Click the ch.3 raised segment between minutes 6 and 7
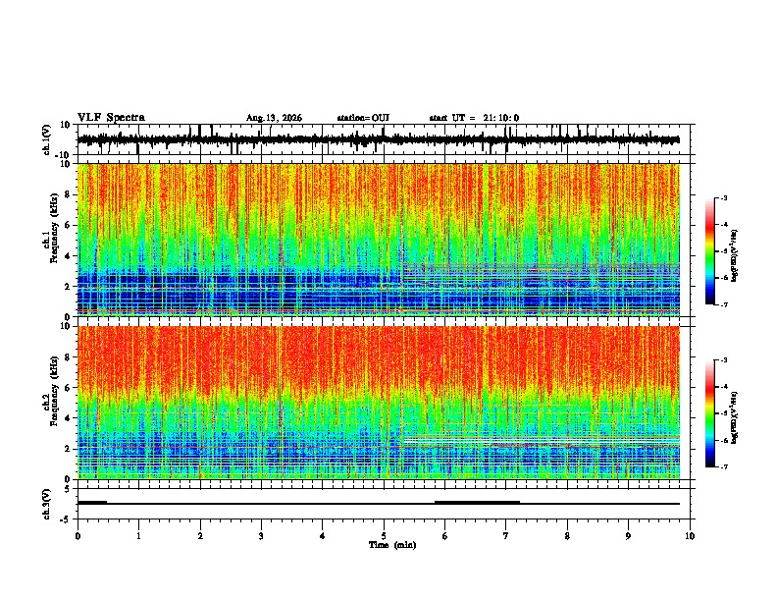777x601 pixels. tap(477, 502)
